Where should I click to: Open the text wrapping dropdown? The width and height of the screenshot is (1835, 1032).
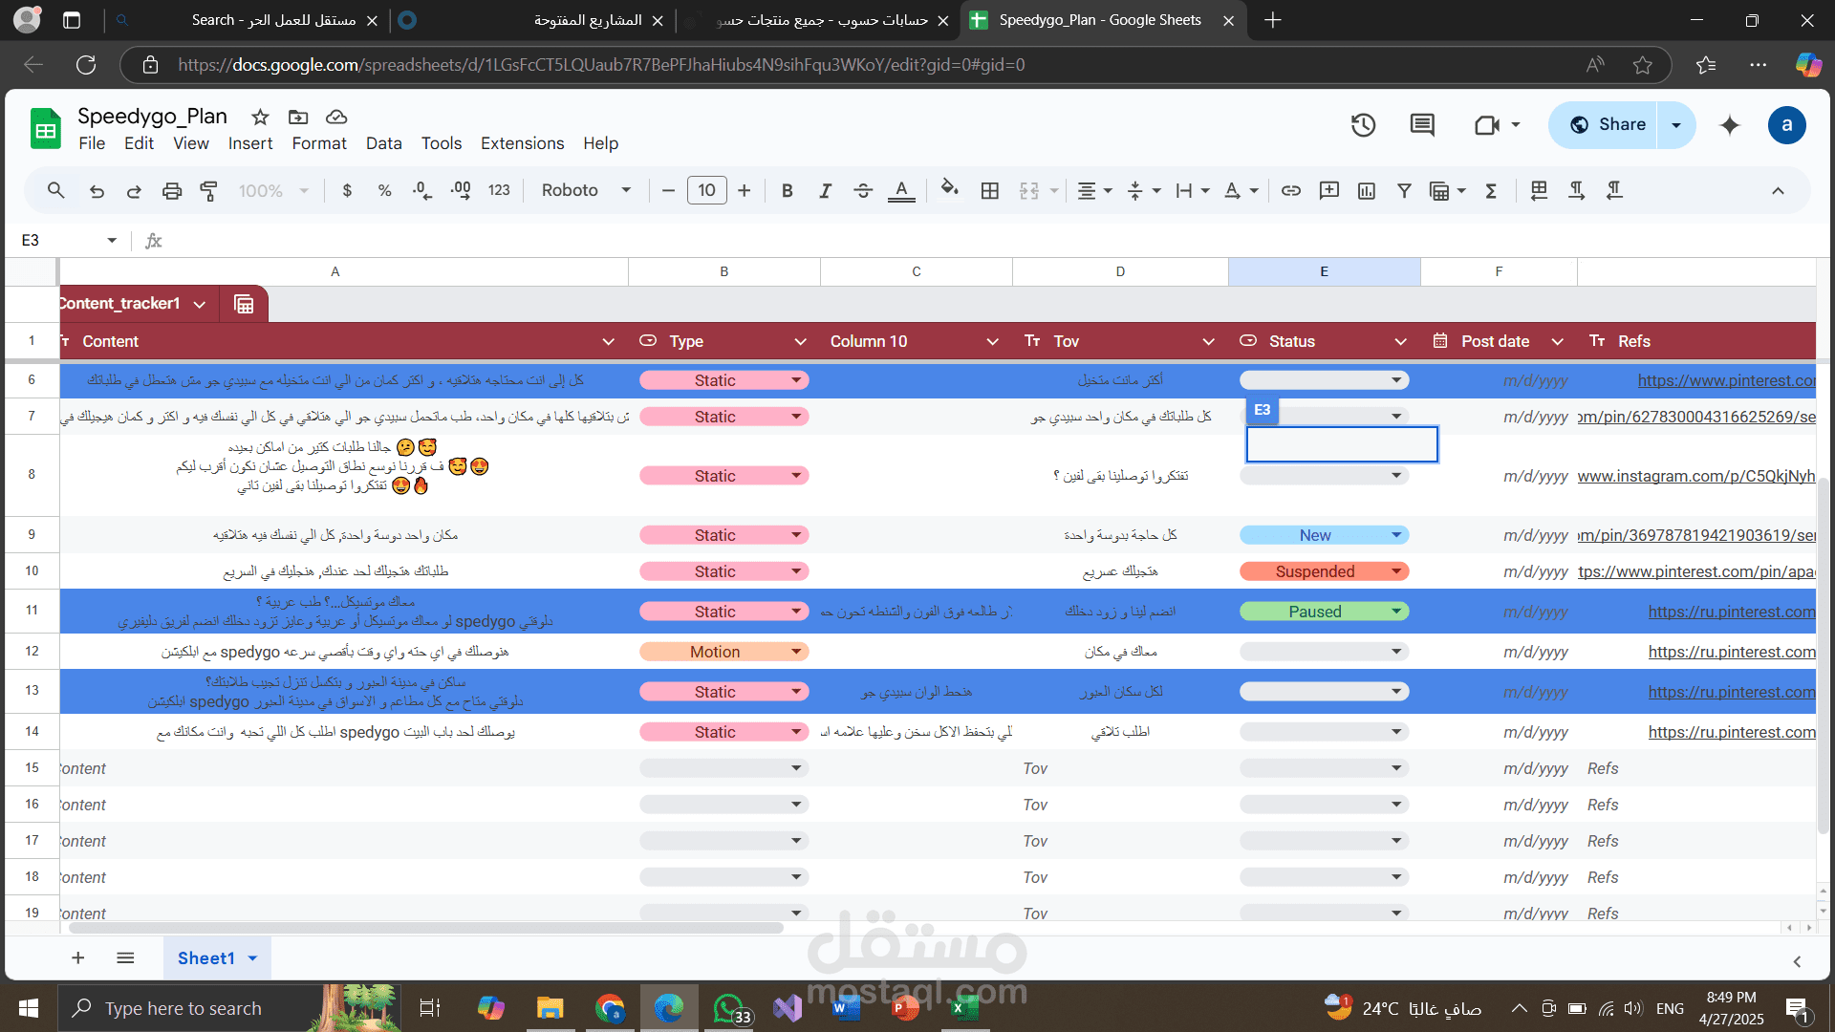(x=1192, y=190)
